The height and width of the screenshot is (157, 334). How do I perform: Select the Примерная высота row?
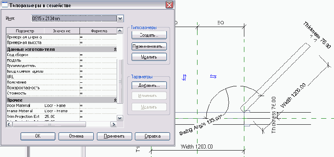click(61, 43)
